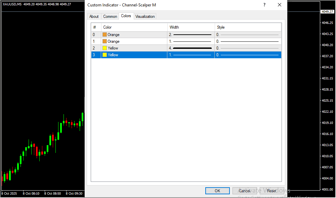Select the Colors tab
This screenshot has width=336, height=198.
tap(126, 16)
